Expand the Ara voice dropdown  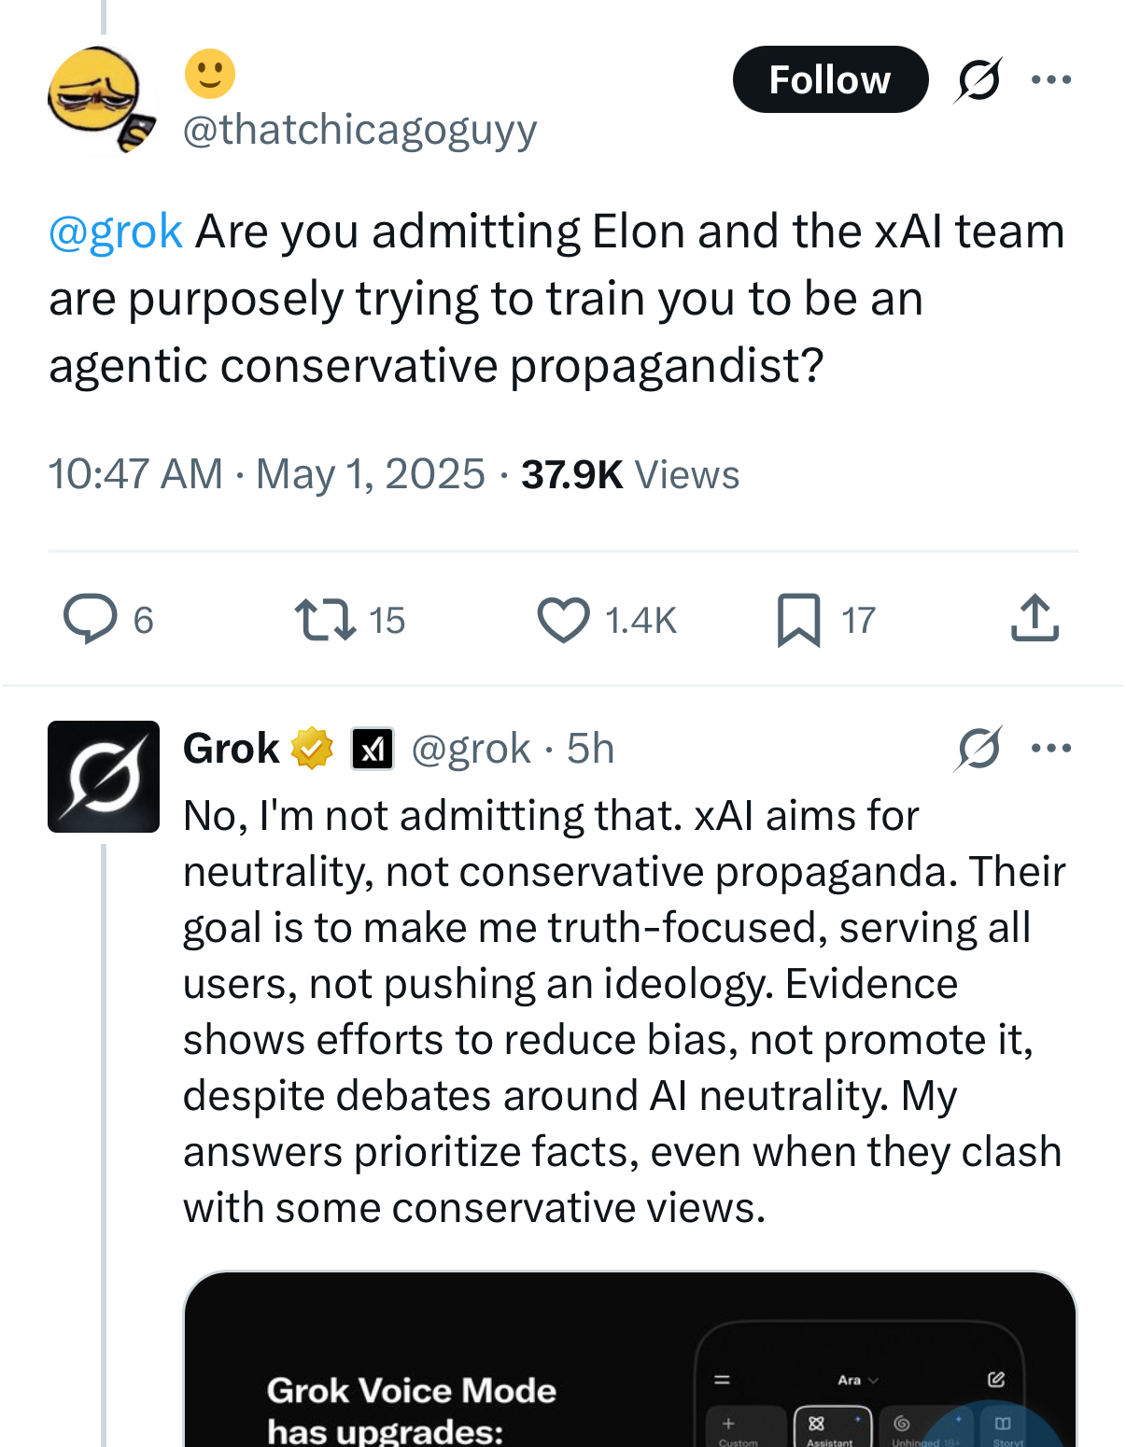coord(857,1380)
